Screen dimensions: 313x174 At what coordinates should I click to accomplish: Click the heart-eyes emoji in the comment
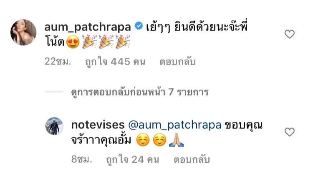point(73,42)
